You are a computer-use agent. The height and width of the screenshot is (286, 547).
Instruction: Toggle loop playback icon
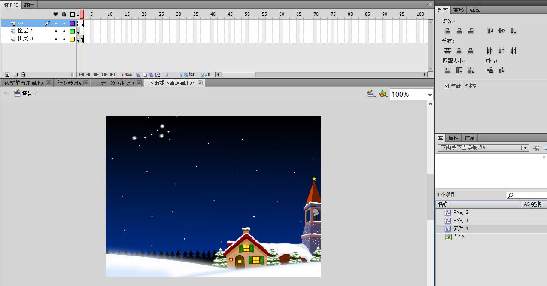(129, 75)
